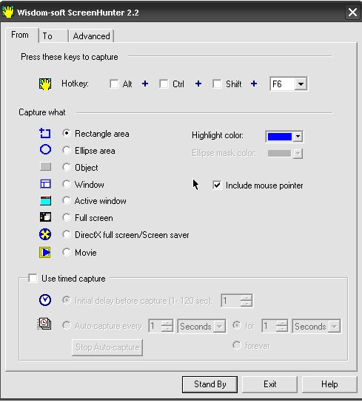This screenshot has width=362, height=402.
Task: Click the Movie play icon
Action: [x=45, y=252]
